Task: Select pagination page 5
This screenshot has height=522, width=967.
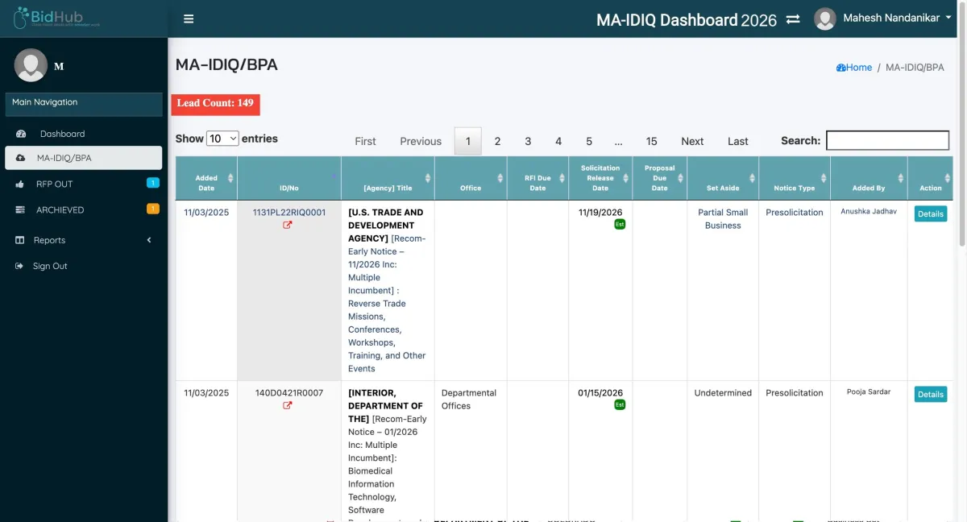Action: [x=589, y=141]
